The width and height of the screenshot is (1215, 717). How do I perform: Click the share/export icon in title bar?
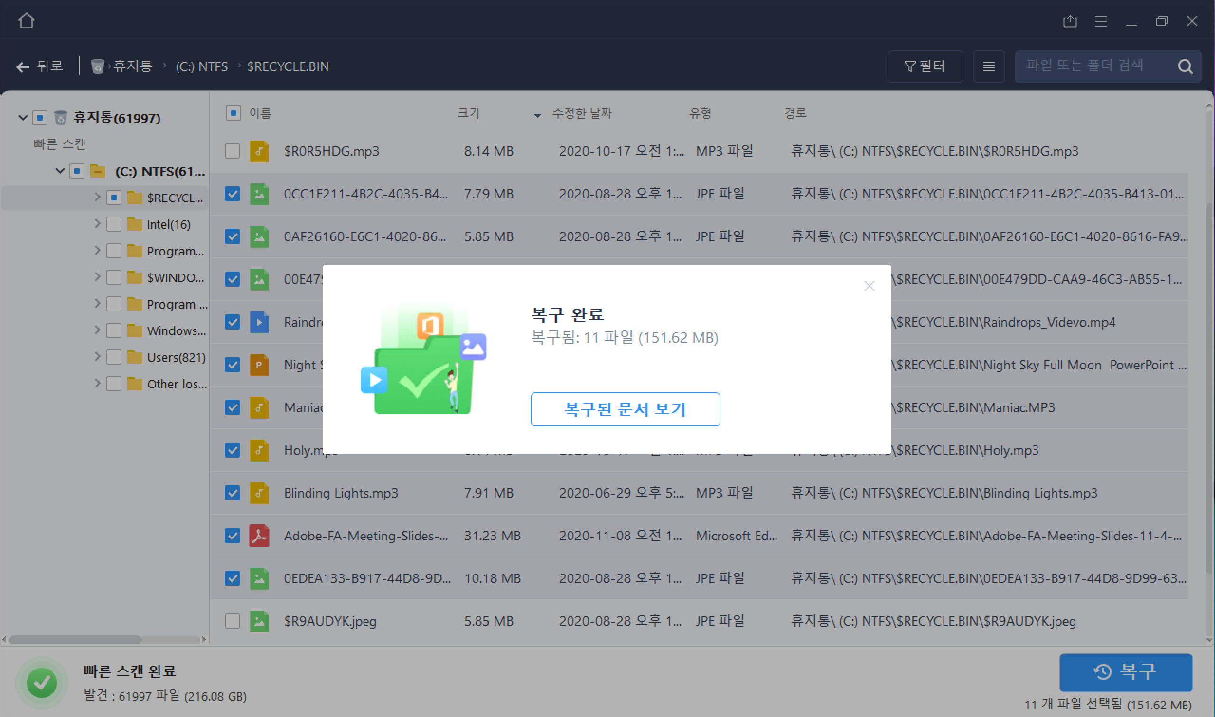tap(1070, 21)
